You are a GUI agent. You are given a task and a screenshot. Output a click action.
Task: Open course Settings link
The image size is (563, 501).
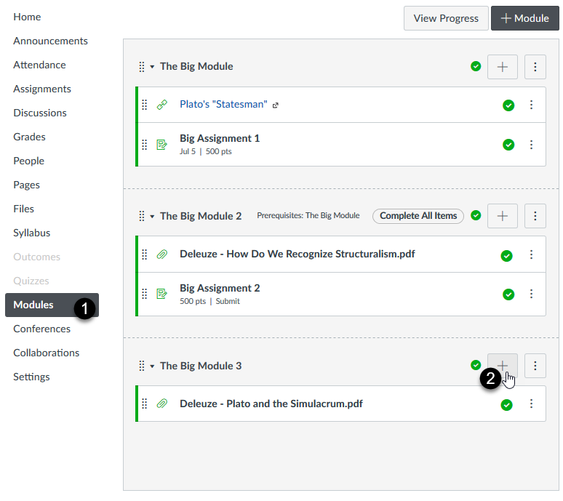(31, 377)
